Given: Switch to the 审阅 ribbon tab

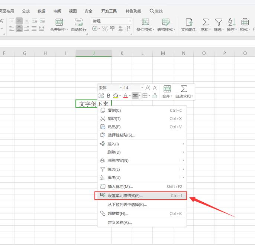Looking at the screenshot, I should point(57,11).
